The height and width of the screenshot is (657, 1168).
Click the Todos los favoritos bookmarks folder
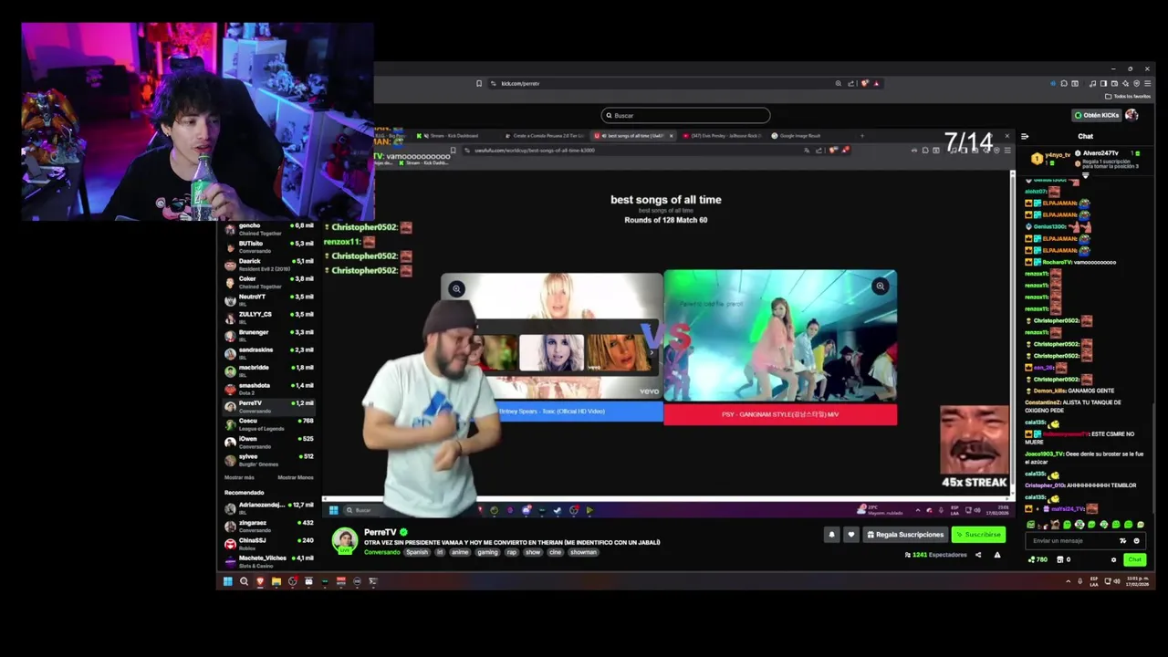(1129, 96)
